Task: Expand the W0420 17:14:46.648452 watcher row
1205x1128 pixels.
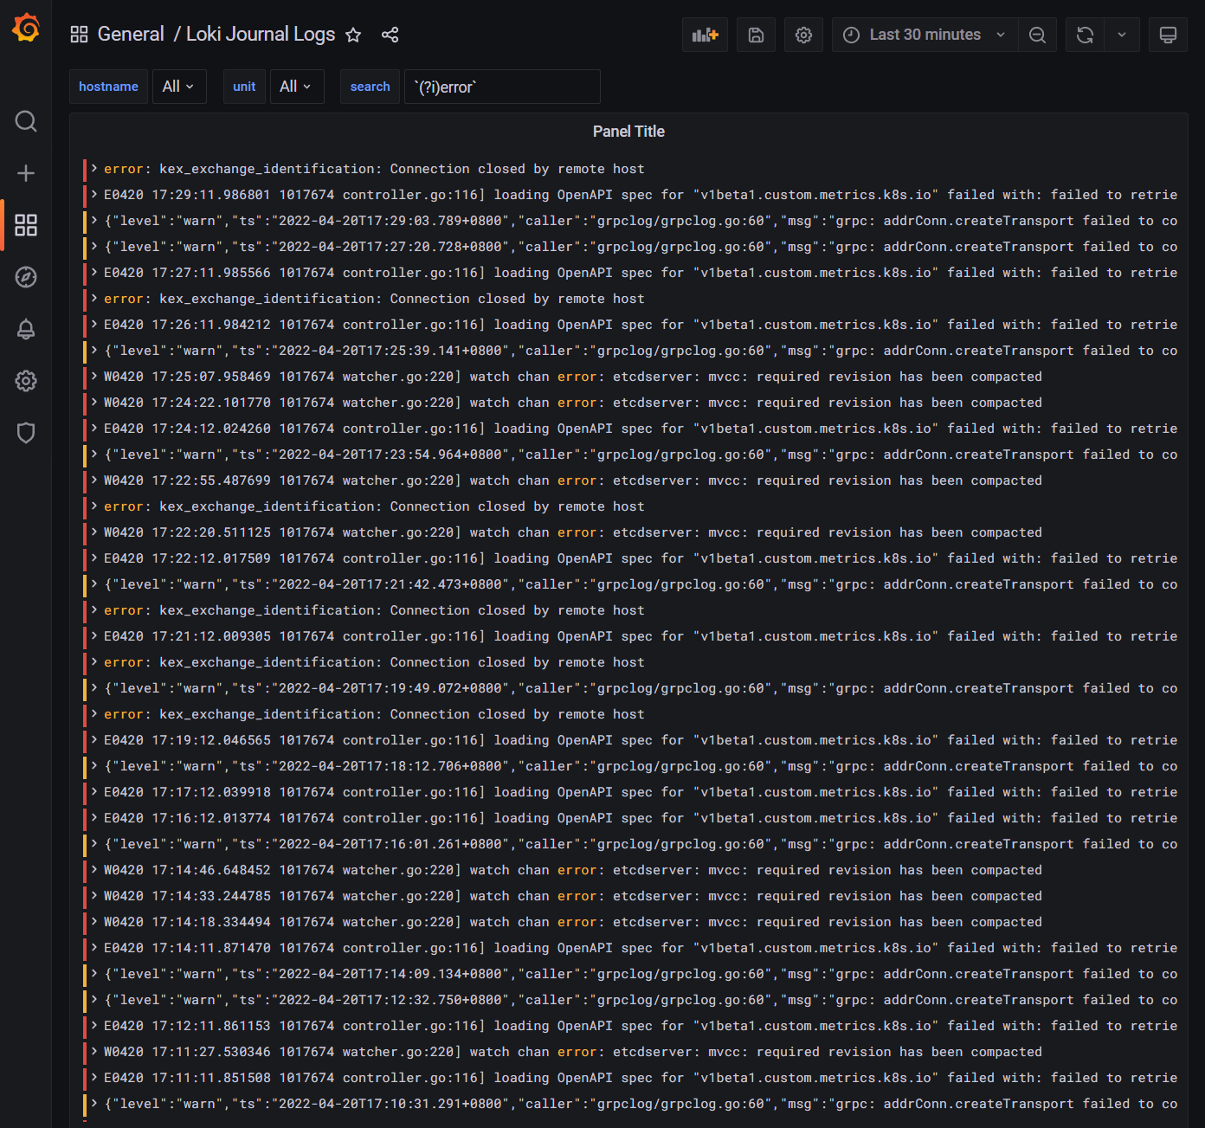Action: [94, 869]
